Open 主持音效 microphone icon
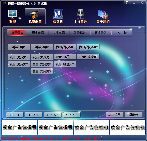 80,16
